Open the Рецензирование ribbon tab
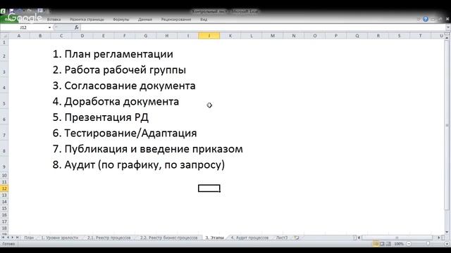 pos(176,20)
